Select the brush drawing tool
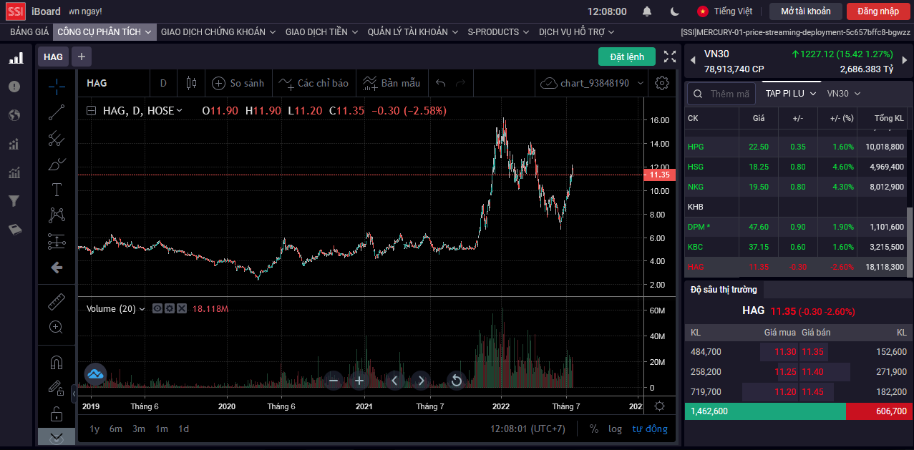Screen dimensions: 914x450 (x=57, y=164)
